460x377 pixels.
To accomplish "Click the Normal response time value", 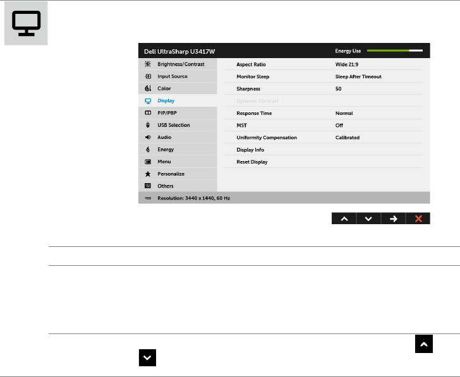I will pyautogui.click(x=344, y=113).
